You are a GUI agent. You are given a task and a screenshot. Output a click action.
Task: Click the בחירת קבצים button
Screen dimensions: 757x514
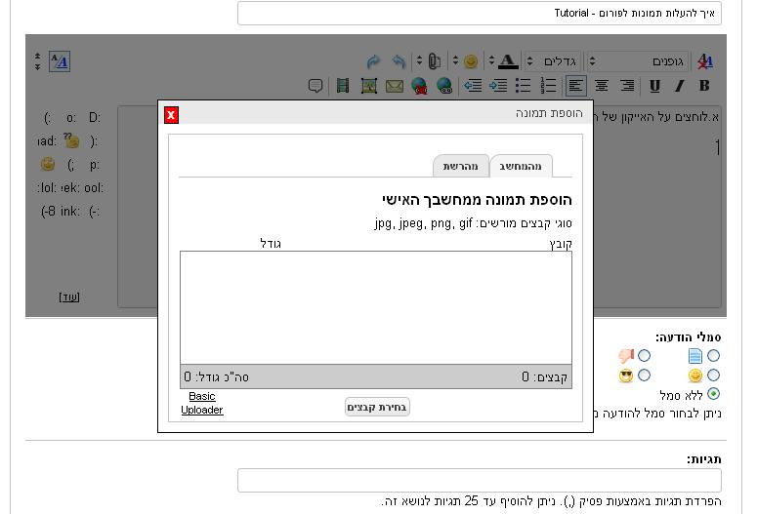click(x=377, y=407)
